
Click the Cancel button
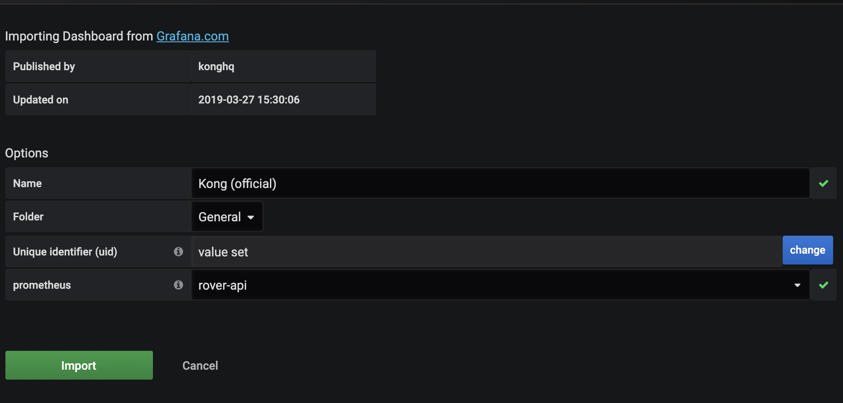[200, 365]
